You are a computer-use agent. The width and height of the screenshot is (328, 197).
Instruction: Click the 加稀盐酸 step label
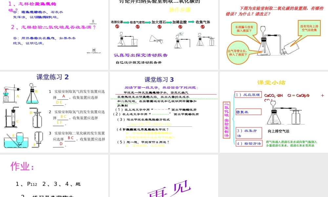pos(179,22)
